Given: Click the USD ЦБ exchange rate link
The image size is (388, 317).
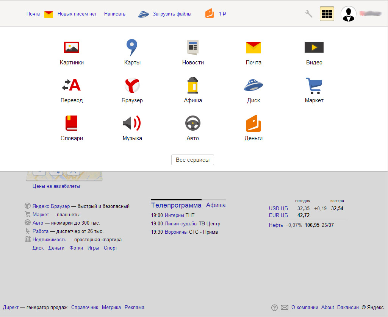Looking at the screenshot, I should click(278, 208).
